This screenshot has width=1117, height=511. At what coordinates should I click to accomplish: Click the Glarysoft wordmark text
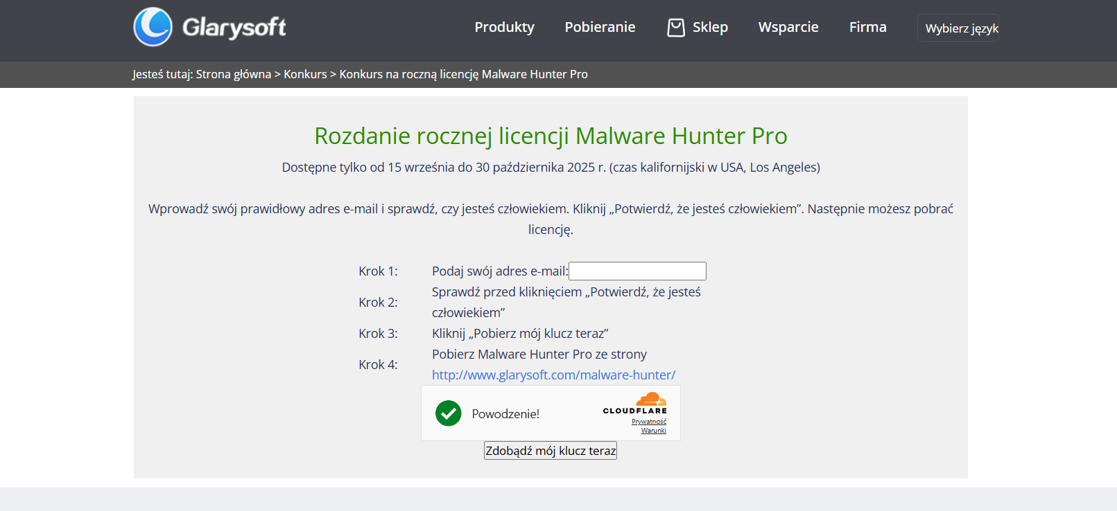[x=234, y=28]
